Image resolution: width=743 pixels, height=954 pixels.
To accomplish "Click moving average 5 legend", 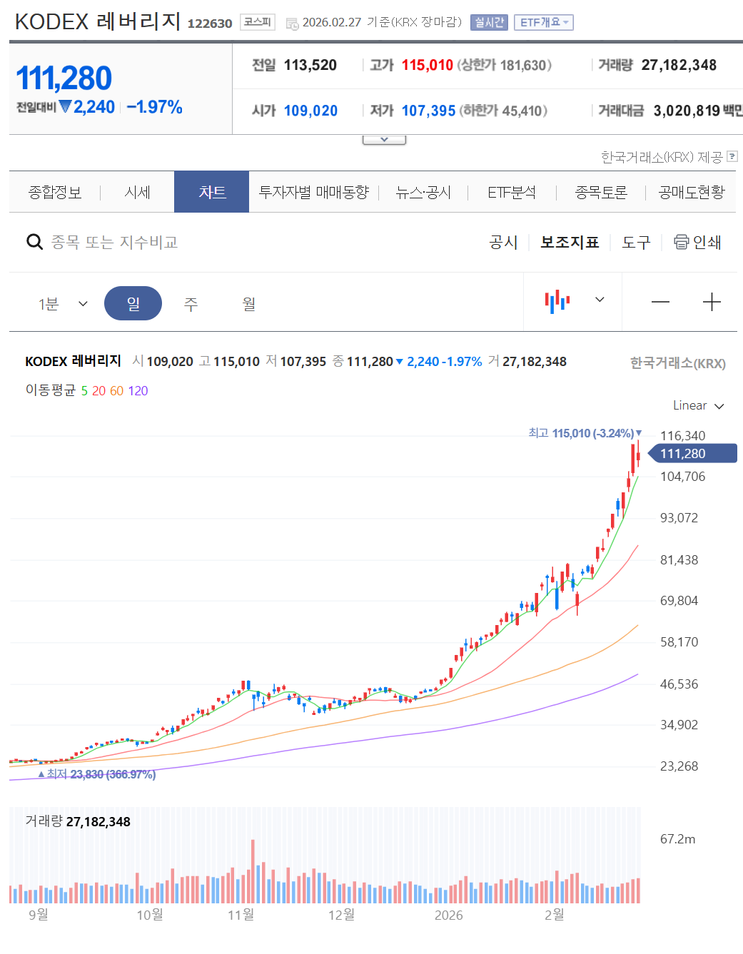I will tap(84, 390).
